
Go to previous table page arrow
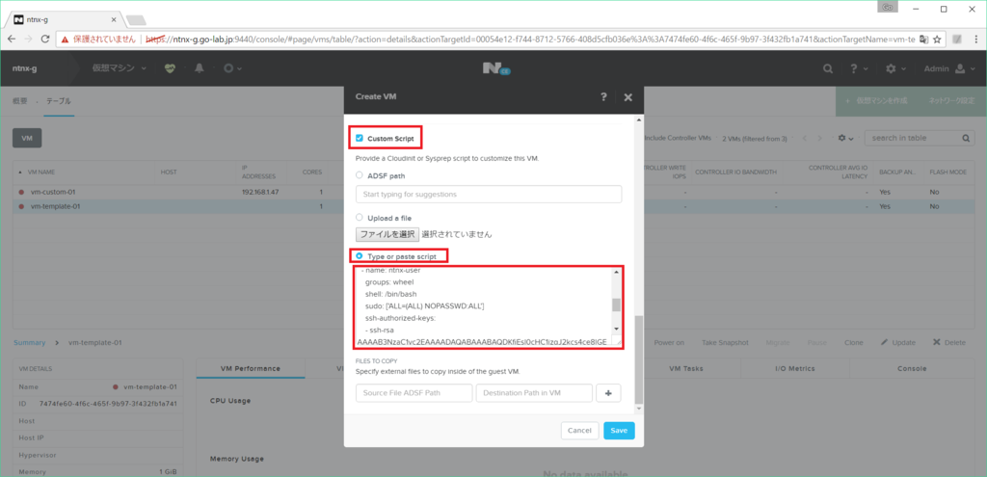[x=805, y=138]
